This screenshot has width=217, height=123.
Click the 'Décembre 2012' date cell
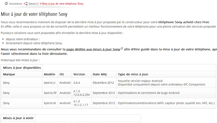tap(103, 83)
